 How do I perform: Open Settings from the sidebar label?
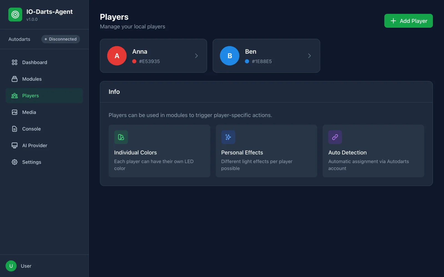32,162
